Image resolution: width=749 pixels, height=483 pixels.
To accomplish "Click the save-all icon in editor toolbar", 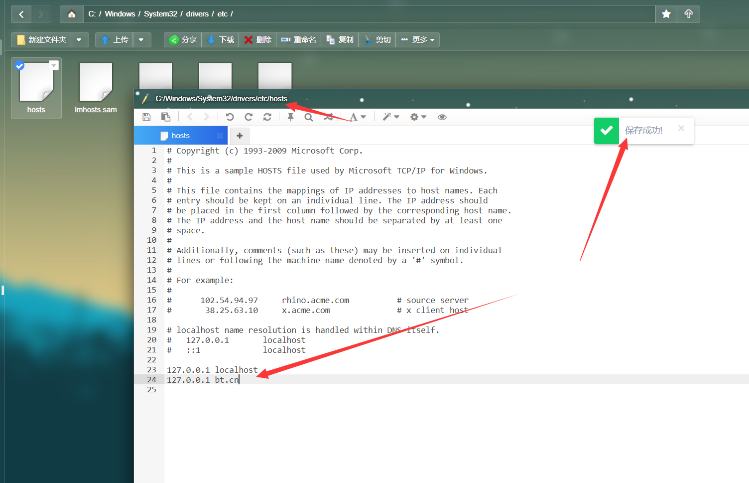I will [166, 117].
